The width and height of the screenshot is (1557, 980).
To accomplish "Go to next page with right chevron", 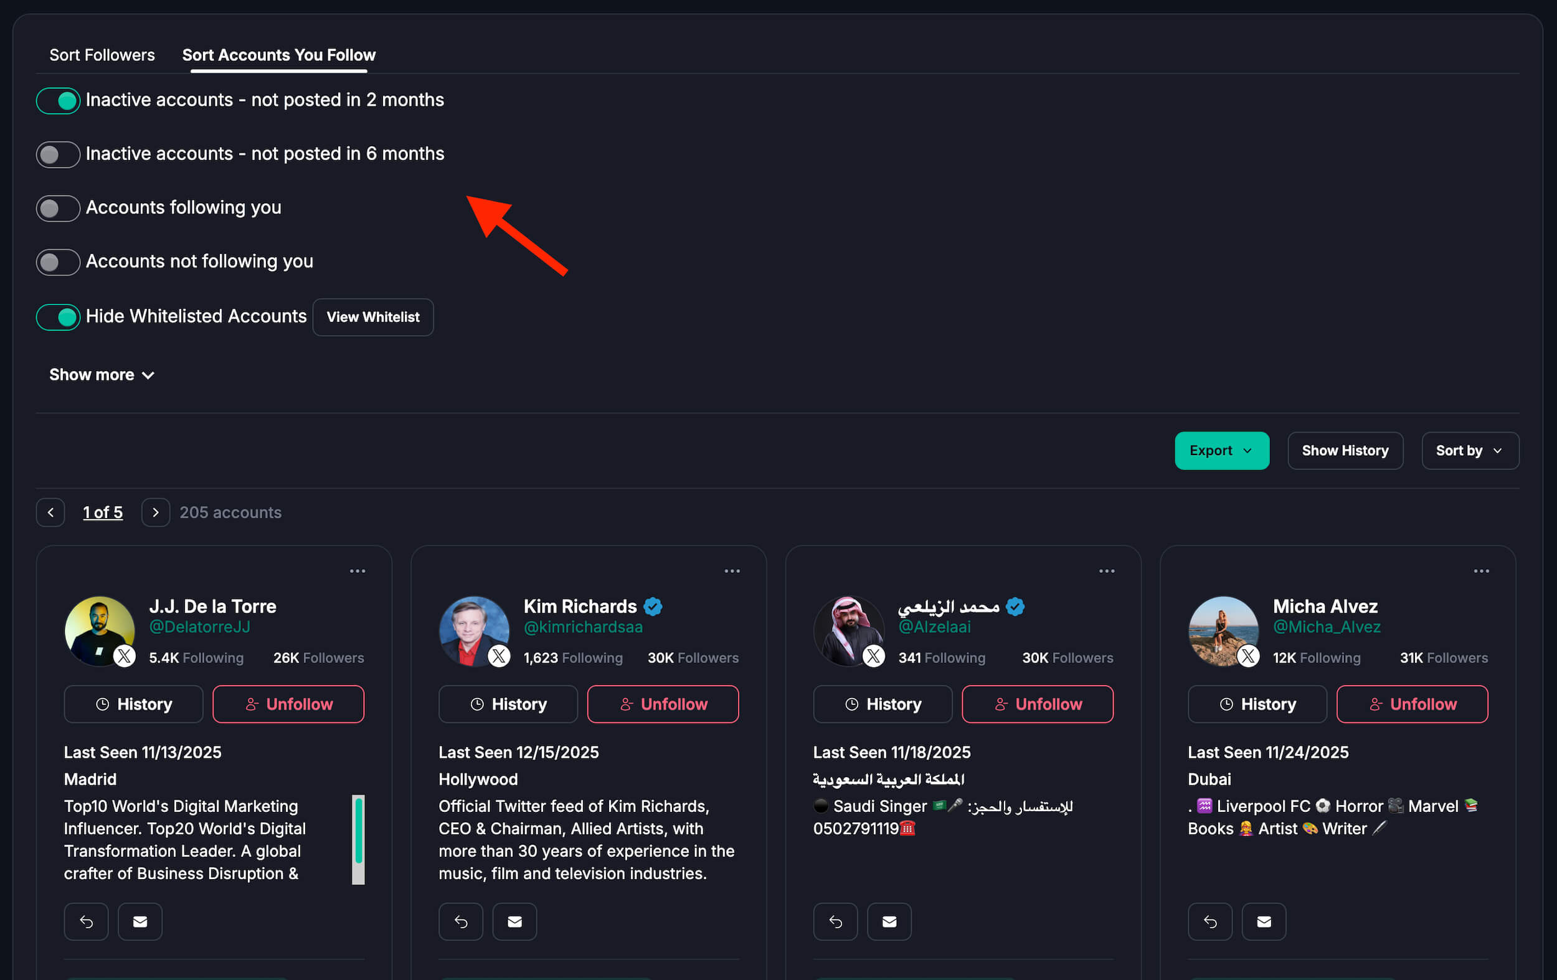I will click(155, 512).
